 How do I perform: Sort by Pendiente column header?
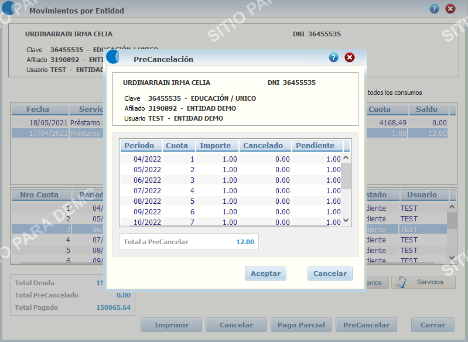(317, 146)
